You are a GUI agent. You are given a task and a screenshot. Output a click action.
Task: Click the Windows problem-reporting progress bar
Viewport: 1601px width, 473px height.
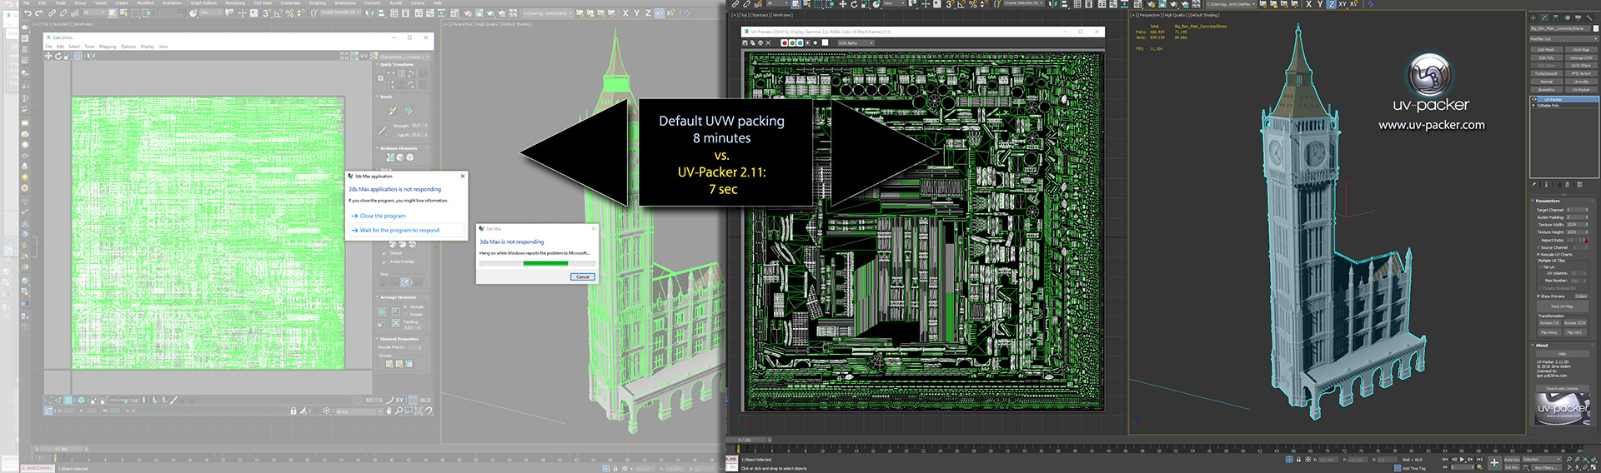(536, 263)
